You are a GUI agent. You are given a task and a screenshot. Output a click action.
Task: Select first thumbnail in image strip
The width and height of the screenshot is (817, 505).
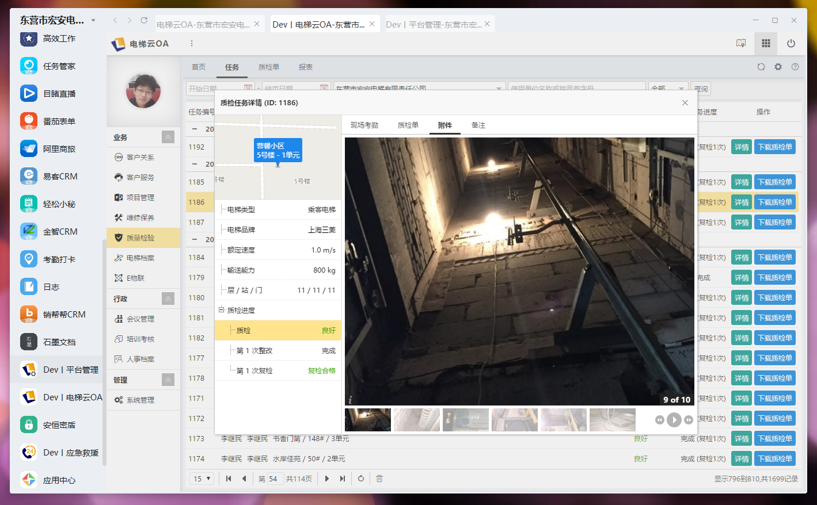coord(368,420)
